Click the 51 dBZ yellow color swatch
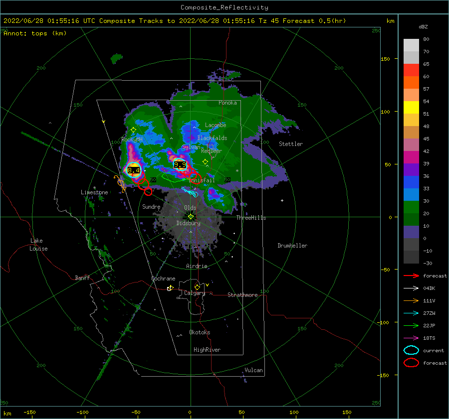449x419 pixels. pyautogui.click(x=411, y=108)
